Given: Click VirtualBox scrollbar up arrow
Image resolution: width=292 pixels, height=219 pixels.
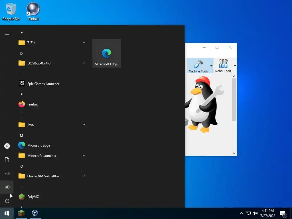Looking at the screenshot, I should (x=234, y=76).
